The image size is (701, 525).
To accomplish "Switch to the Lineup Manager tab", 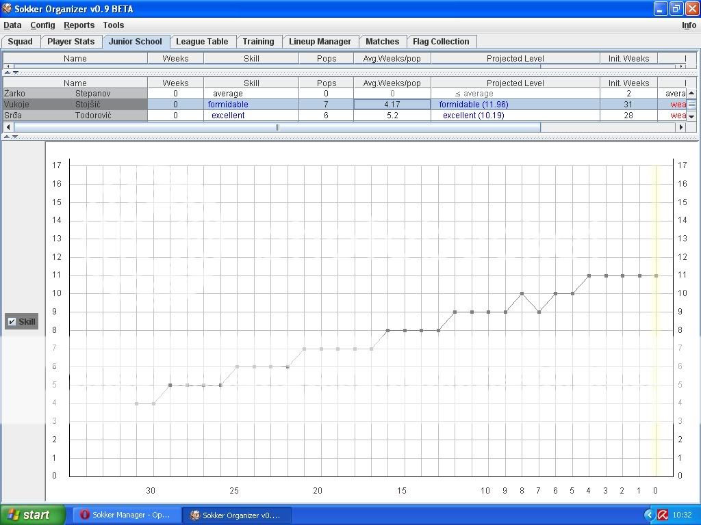I will 320,42.
